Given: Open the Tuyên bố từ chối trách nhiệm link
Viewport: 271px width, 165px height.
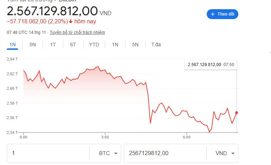Looking at the screenshot, I should [x=77, y=33].
